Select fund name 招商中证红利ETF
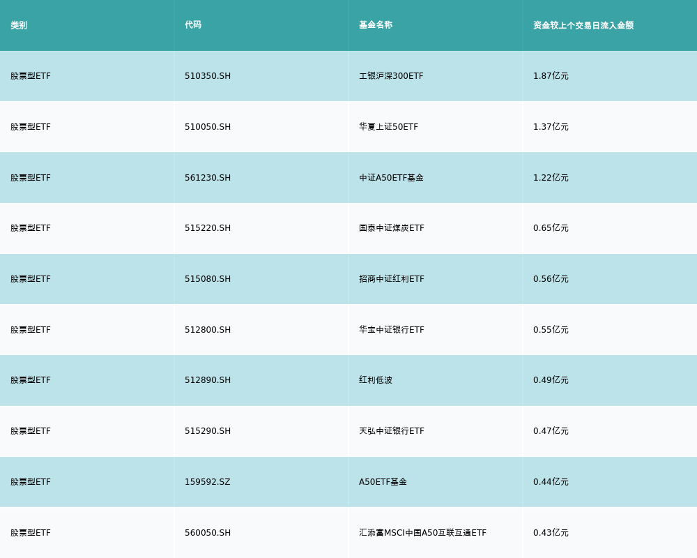Image resolution: width=697 pixels, height=558 pixels. point(392,279)
